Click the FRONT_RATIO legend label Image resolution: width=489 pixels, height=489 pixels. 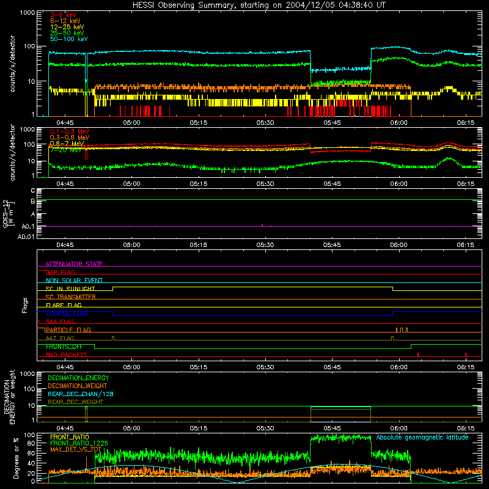click(x=70, y=437)
